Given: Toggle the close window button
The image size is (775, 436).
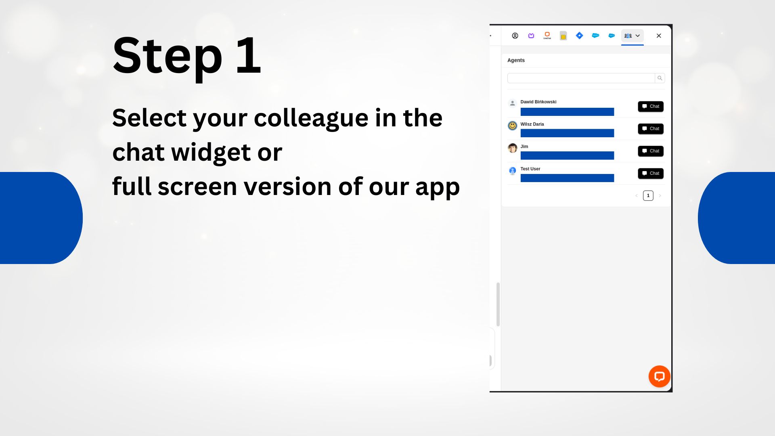Looking at the screenshot, I should click(x=658, y=36).
